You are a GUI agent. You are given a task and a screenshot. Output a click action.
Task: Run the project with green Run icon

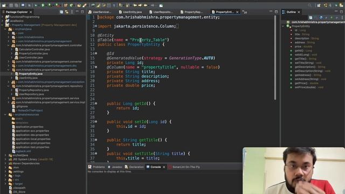coord(43,5)
